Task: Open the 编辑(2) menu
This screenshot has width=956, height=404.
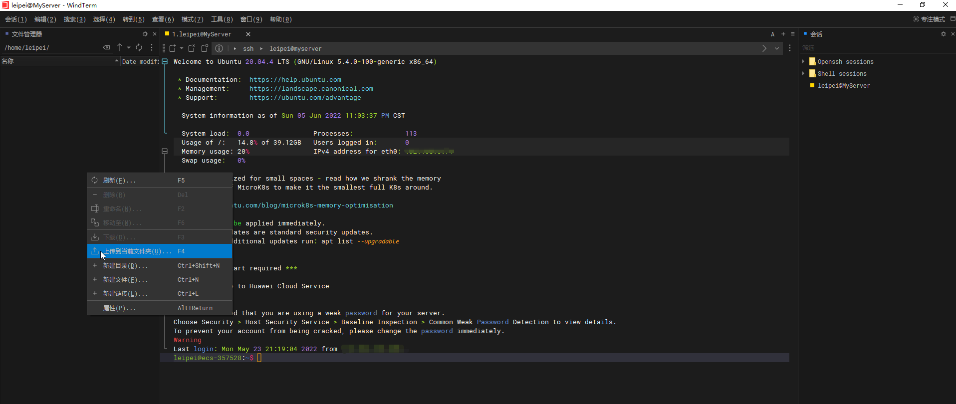Action: pyautogui.click(x=45, y=19)
